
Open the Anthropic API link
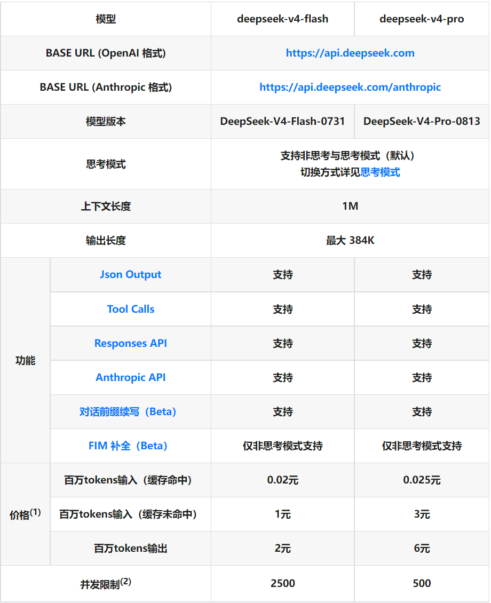click(130, 378)
